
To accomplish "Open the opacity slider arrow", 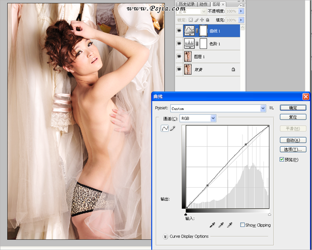I will click(x=241, y=11).
